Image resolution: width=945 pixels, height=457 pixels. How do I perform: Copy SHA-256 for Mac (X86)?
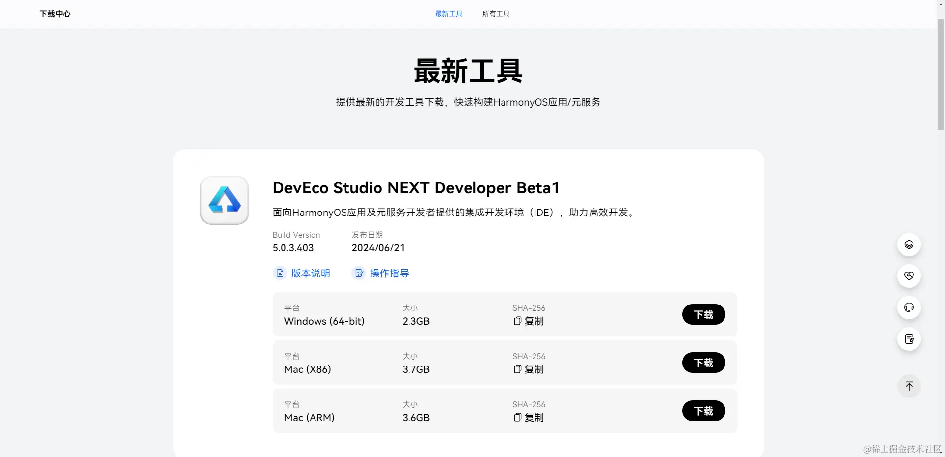[x=529, y=369]
